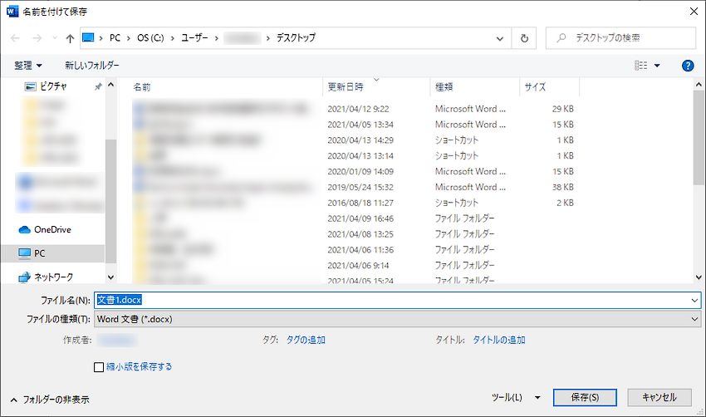706x417 pixels.
Task: Open the Help question mark icon
Action: coord(687,65)
